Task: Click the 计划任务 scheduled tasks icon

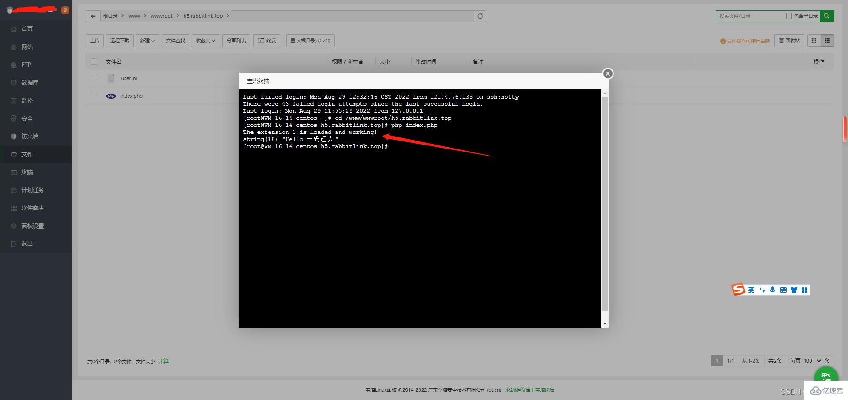Action: [14, 190]
